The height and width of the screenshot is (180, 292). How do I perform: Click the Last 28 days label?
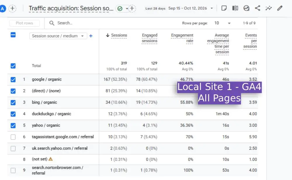155,8
